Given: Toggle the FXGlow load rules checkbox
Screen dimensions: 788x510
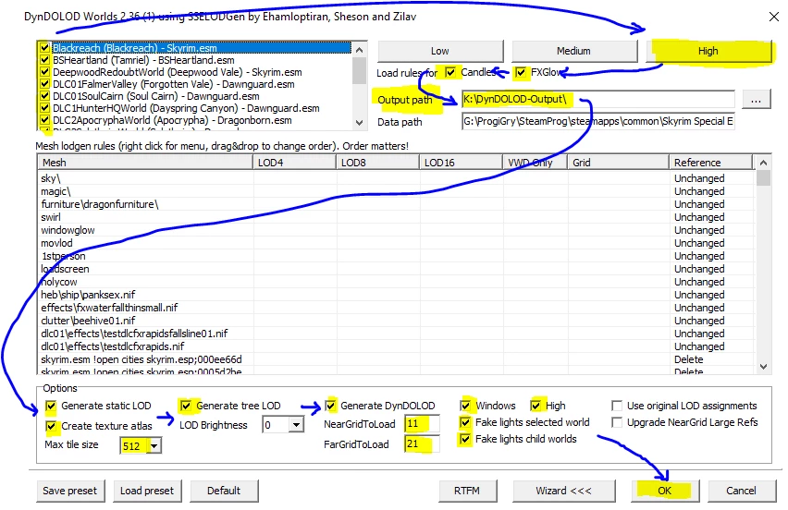Looking at the screenshot, I should [521, 72].
